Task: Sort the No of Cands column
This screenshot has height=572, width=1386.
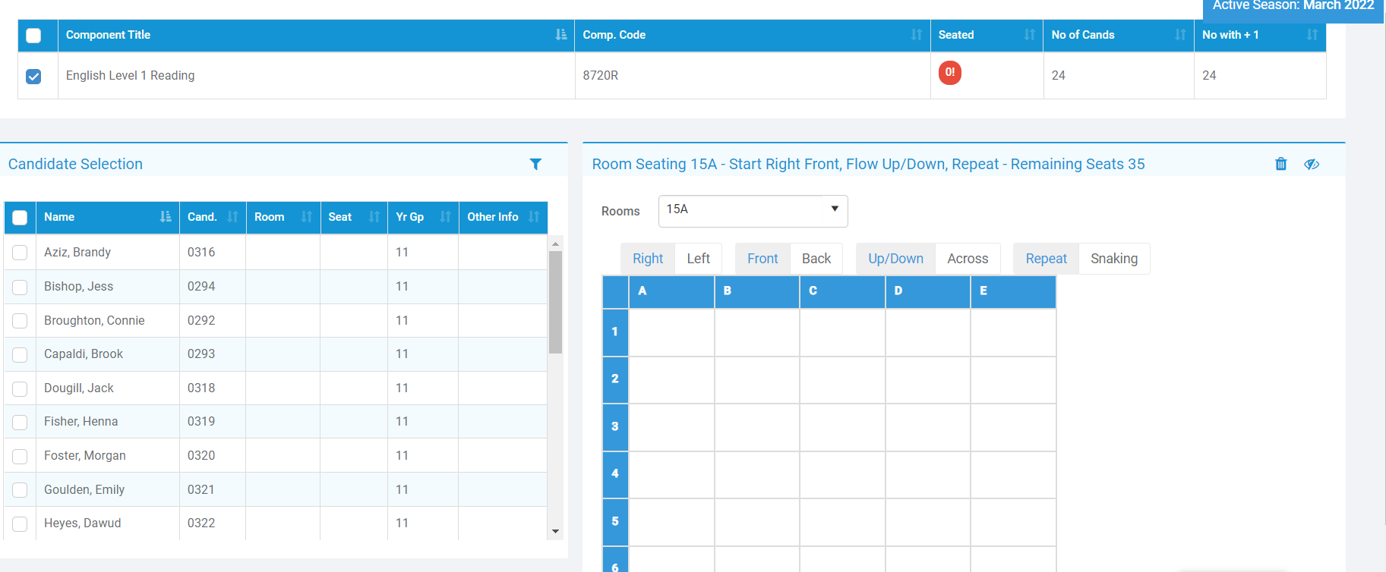Action: (1179, 35)
